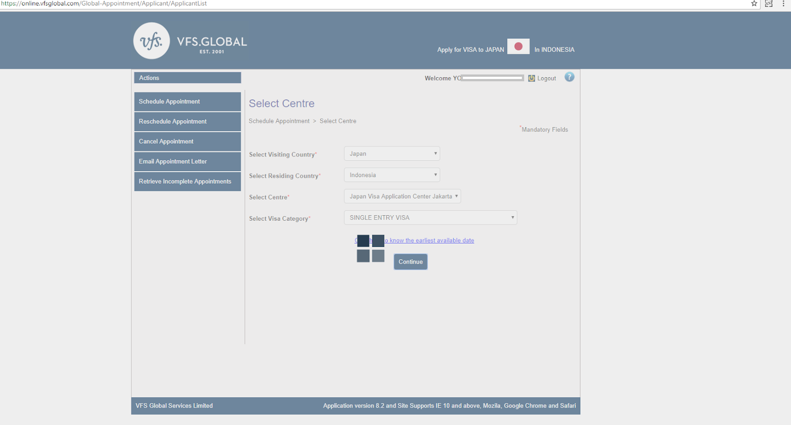The height and width of the screenshot is (425, 791).
Task: Click the 'In INDONESIA' text in header
Action: click(554, 50)
